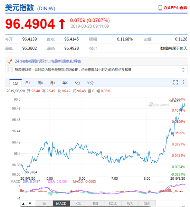Click the 8:00 time axis label
The width and height of the screenshot is (190, 207).
(147, 178)
